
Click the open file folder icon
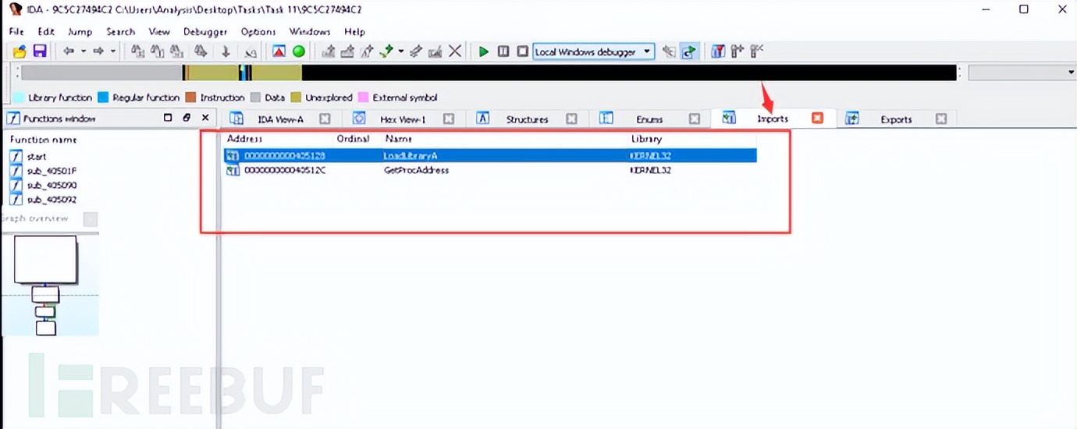click(20, 51)
